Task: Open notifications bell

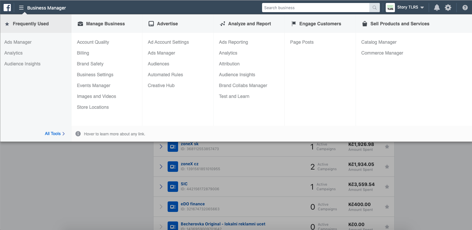Action: point(437,8)
